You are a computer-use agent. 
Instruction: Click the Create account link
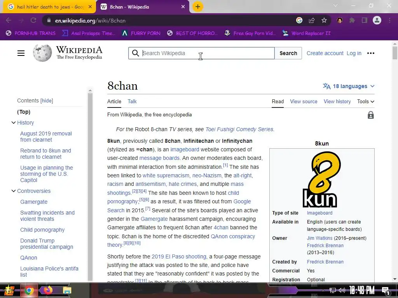tap(325, 53)
